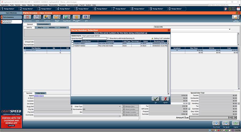241x132 pixels.
Task: Expand the Order Type combo box
Action: 120,106
